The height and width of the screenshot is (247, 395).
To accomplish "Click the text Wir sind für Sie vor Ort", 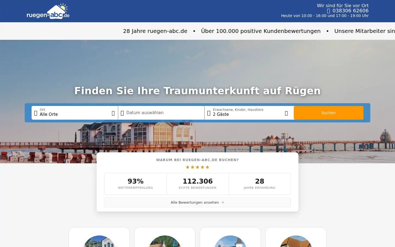I will coord(343,5).
